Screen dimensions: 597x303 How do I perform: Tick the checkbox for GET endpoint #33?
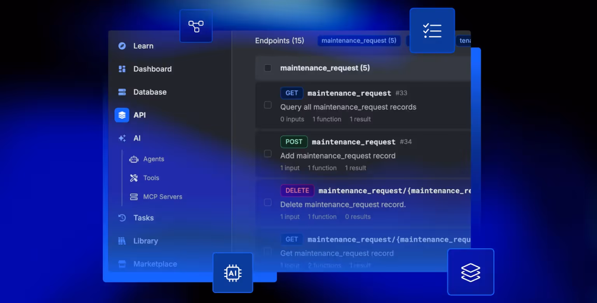[x=267, y=105]
